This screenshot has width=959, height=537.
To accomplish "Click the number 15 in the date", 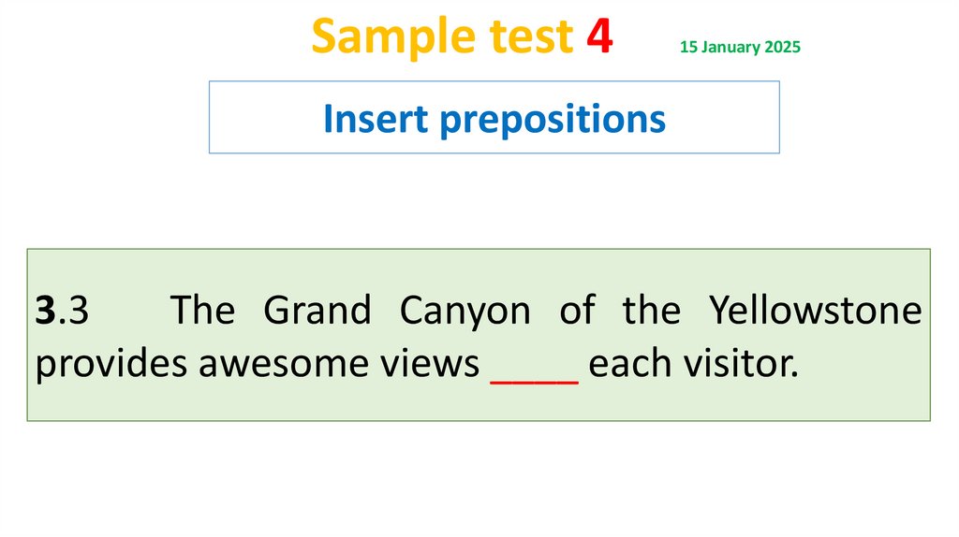I will [x=688, y=47].
